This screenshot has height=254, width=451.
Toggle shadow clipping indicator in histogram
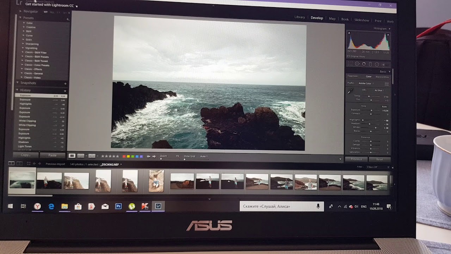349,33
